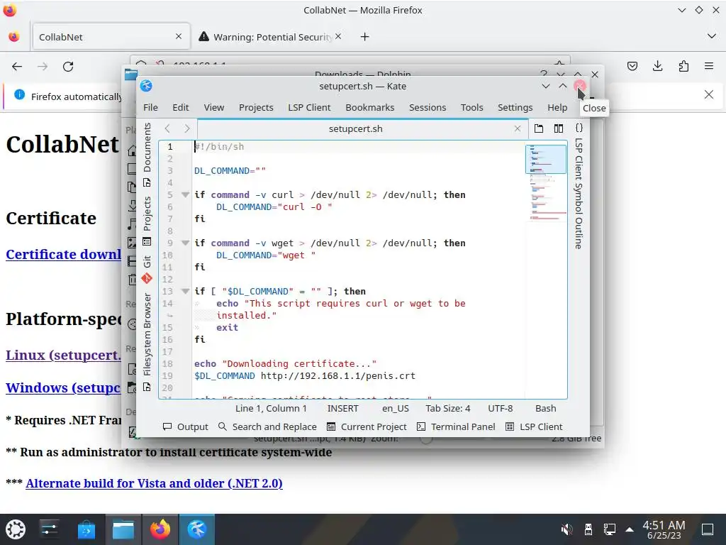
Task: Dismiss the Firefox notification bar
Action: point(709,94)
